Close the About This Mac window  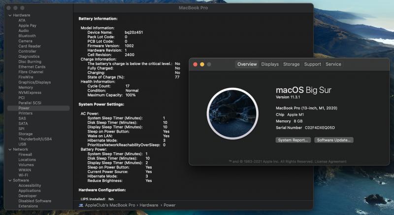coord(195,65)
